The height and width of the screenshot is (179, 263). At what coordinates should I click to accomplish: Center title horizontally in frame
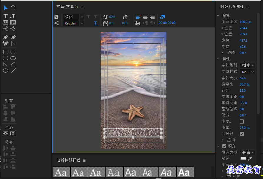click(x=13, y=134)
